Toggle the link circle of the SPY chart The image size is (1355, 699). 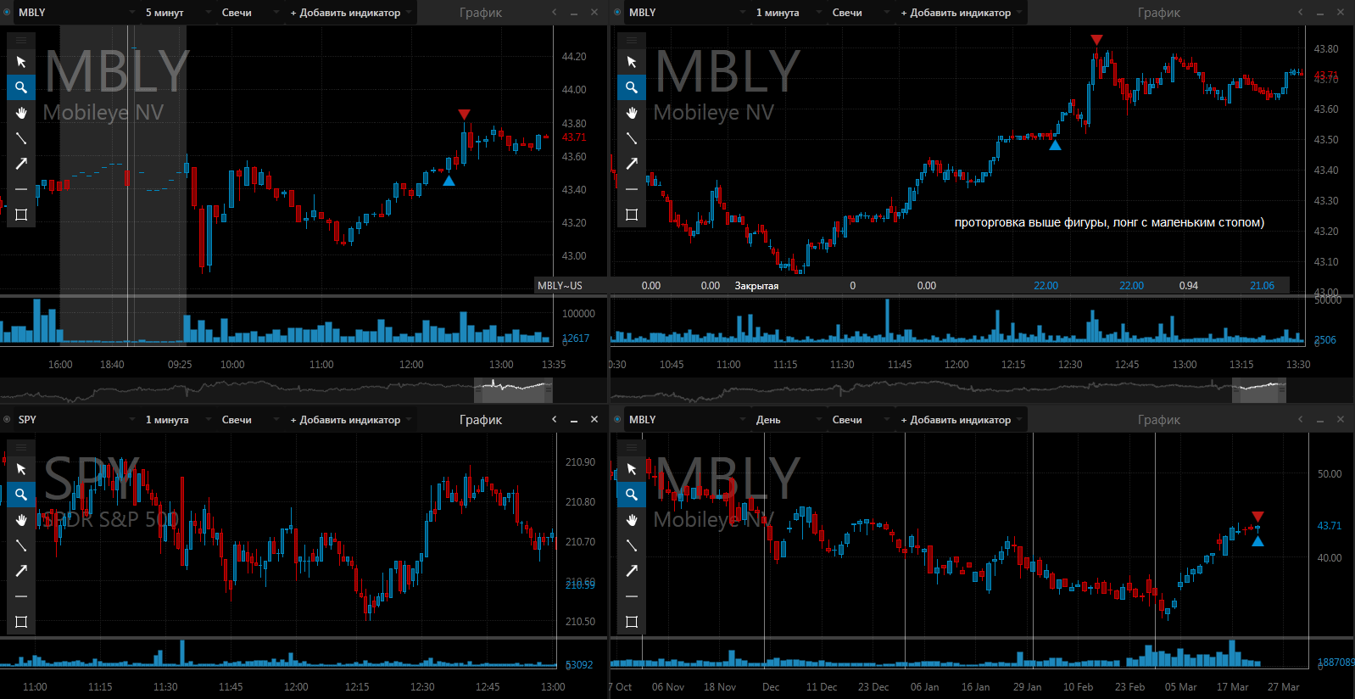click(x=7, y=420)
